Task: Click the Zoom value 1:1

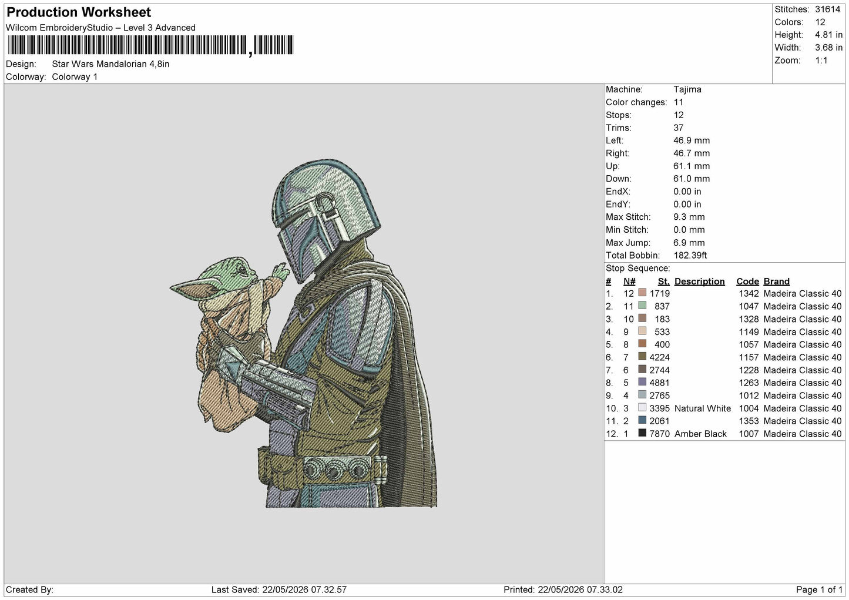Action: 821,61
